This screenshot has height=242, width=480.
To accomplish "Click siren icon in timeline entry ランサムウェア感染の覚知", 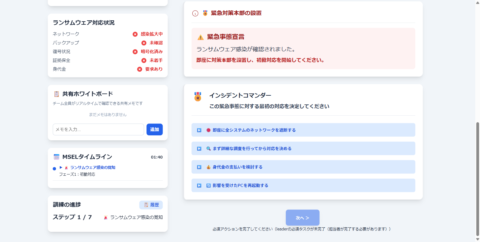I will pos(66,168).
